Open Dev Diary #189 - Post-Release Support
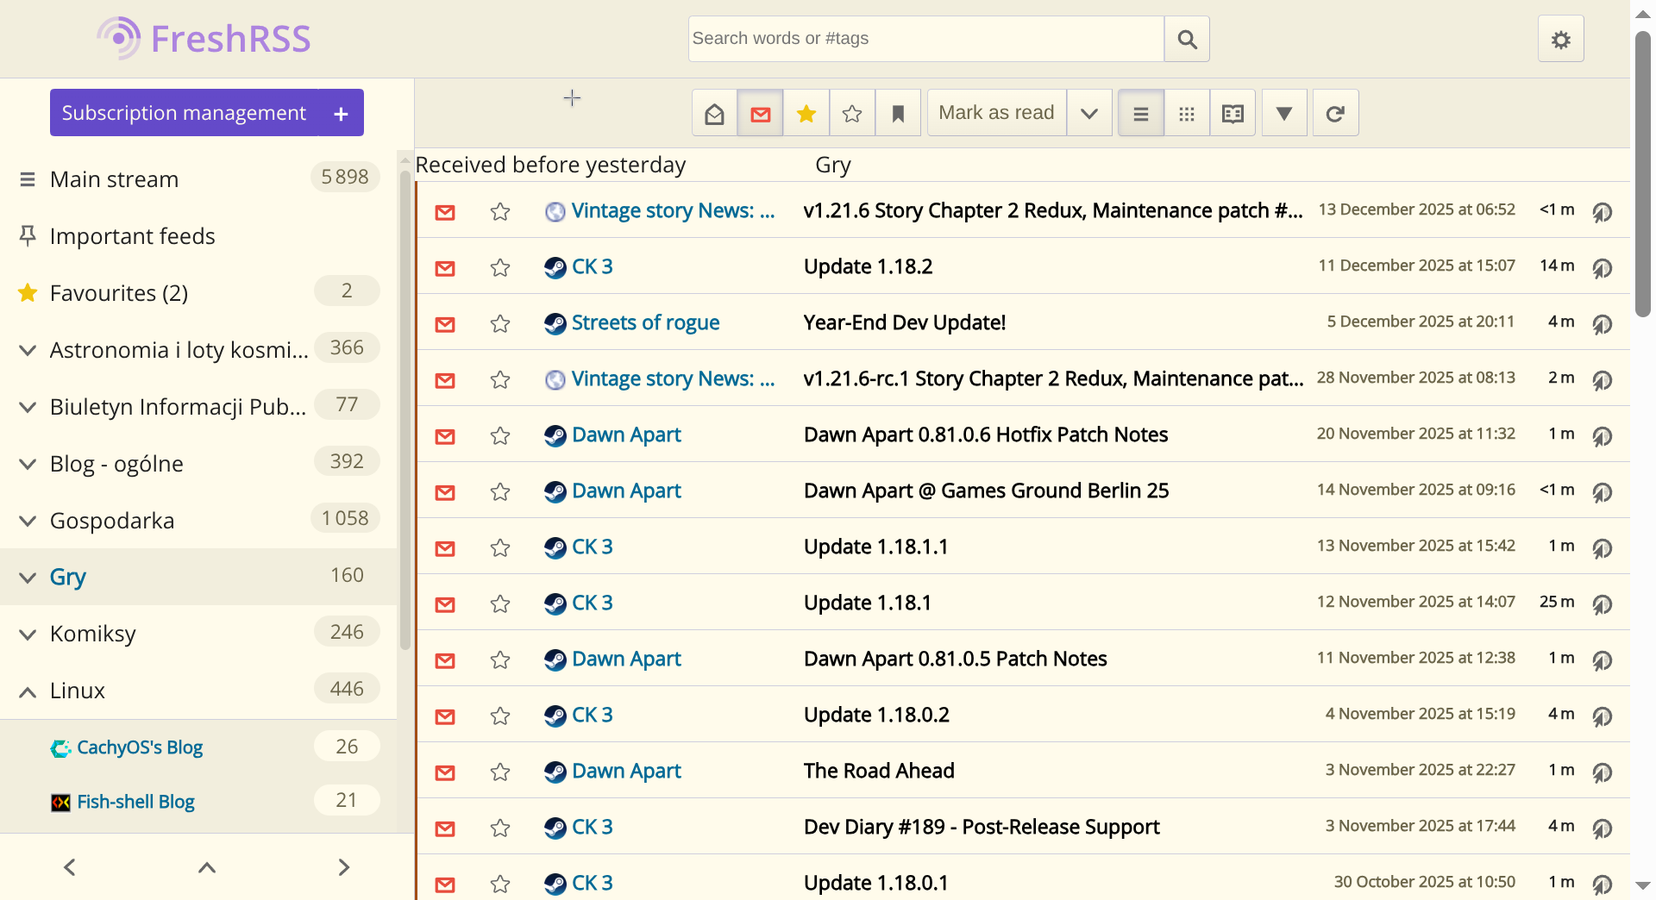Image resolution: width=1656 pixels, height=900 pixels. point(982,827)
